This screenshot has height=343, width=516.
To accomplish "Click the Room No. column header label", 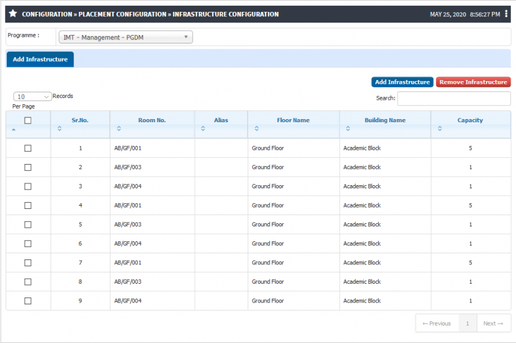I will click(152, 120).
